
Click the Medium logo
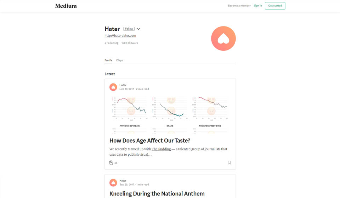[66, 6]
